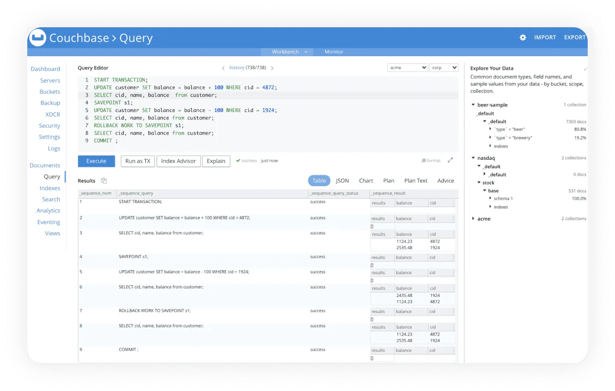Switch results to JSON view
The image size is (615, 391).
click(x=342, y=181)
